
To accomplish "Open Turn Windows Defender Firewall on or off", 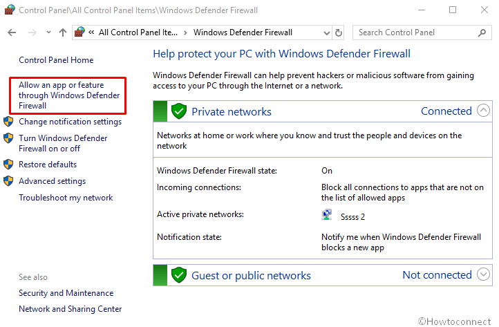I will click(63, 143).
